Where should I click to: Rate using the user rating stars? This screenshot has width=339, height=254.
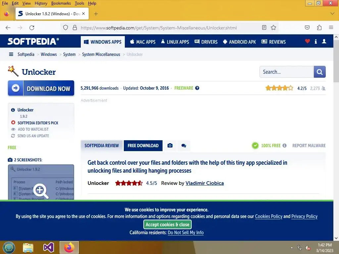coord(279,88)
